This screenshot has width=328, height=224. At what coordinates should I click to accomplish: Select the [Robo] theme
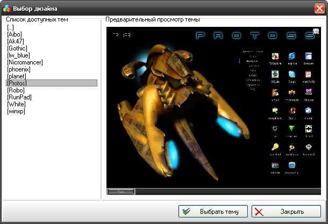[x=16, y=90]
